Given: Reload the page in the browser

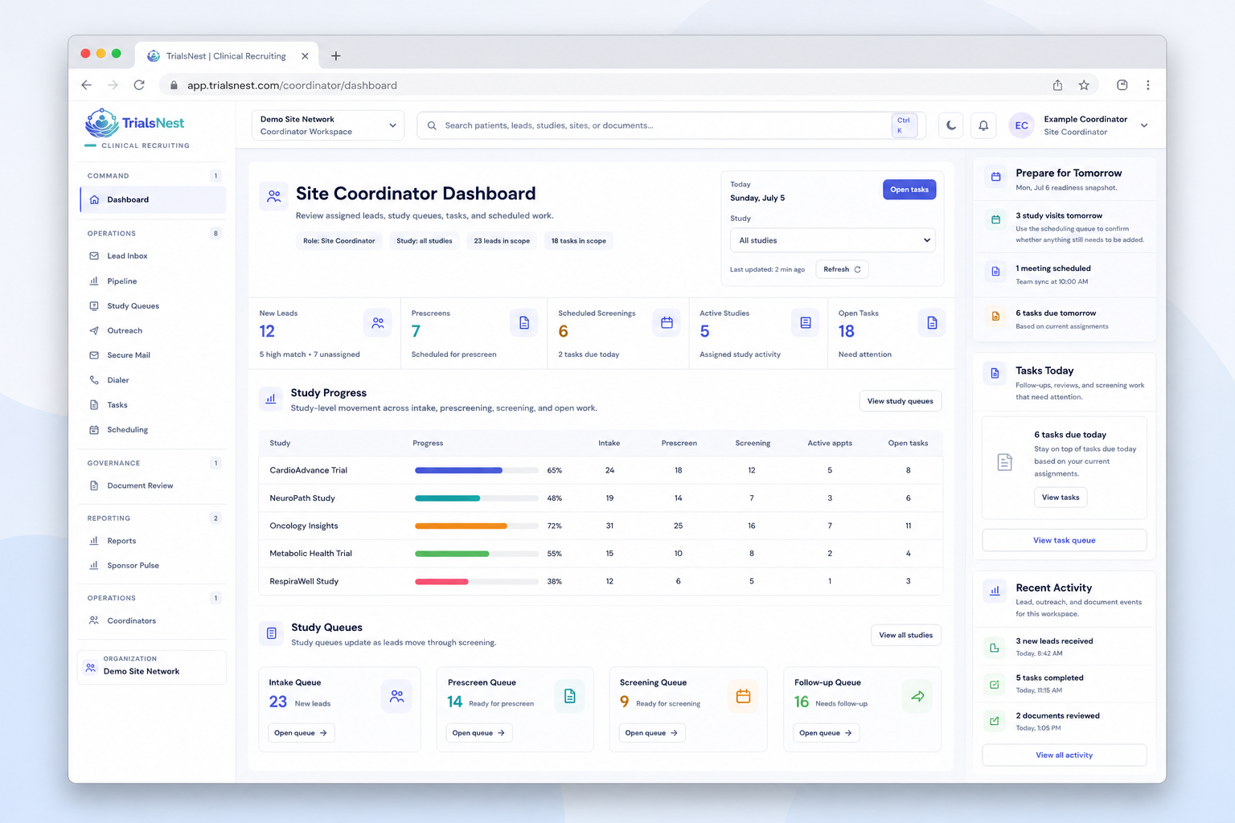Looking at the screenshot, I should coord(139,85).
